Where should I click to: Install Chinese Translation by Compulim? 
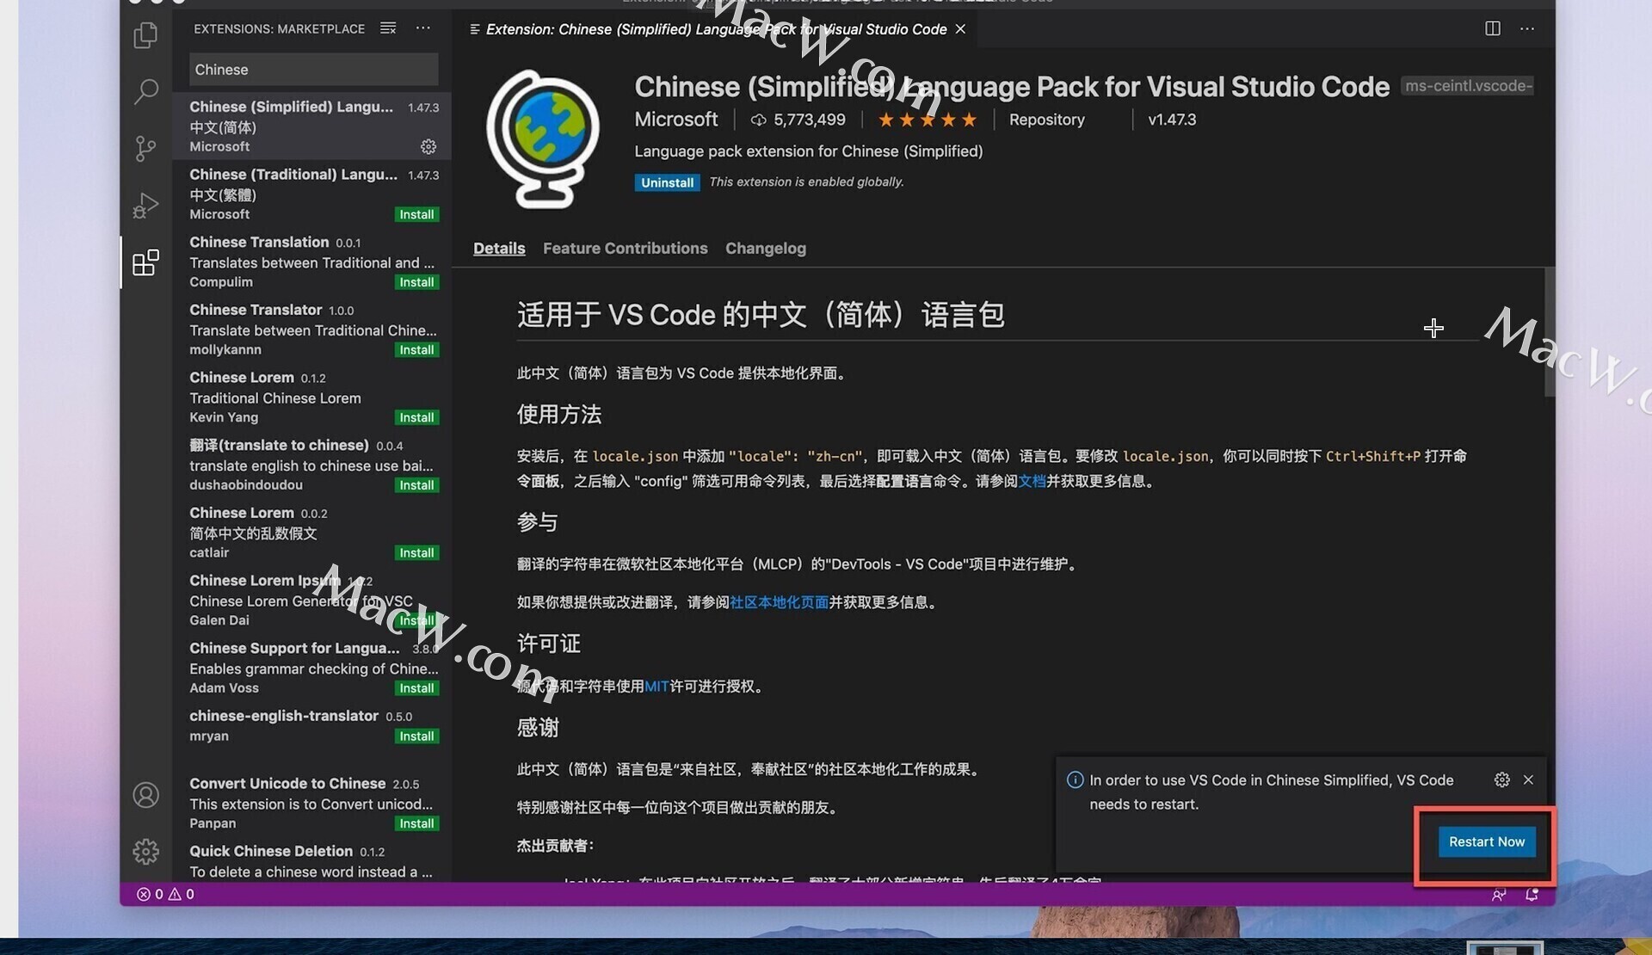click(416, 282)
